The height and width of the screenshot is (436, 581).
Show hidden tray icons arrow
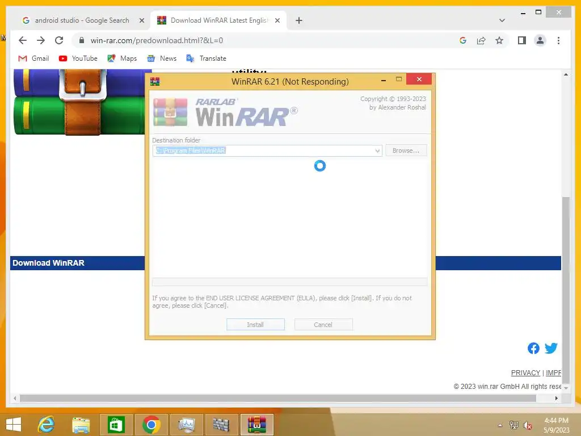(x=500, y=425)
